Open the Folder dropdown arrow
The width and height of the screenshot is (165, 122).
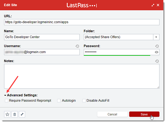[156, 37]
